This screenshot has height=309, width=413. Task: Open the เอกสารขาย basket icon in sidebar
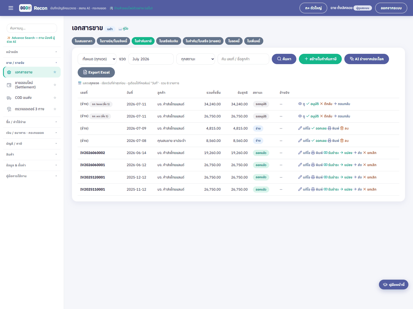tap(9, 72)
